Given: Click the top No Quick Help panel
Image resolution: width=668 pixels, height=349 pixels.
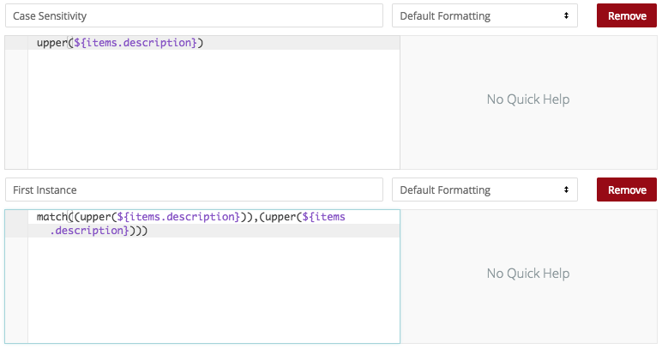Looking at the screenshot, I should coord(528,102).
